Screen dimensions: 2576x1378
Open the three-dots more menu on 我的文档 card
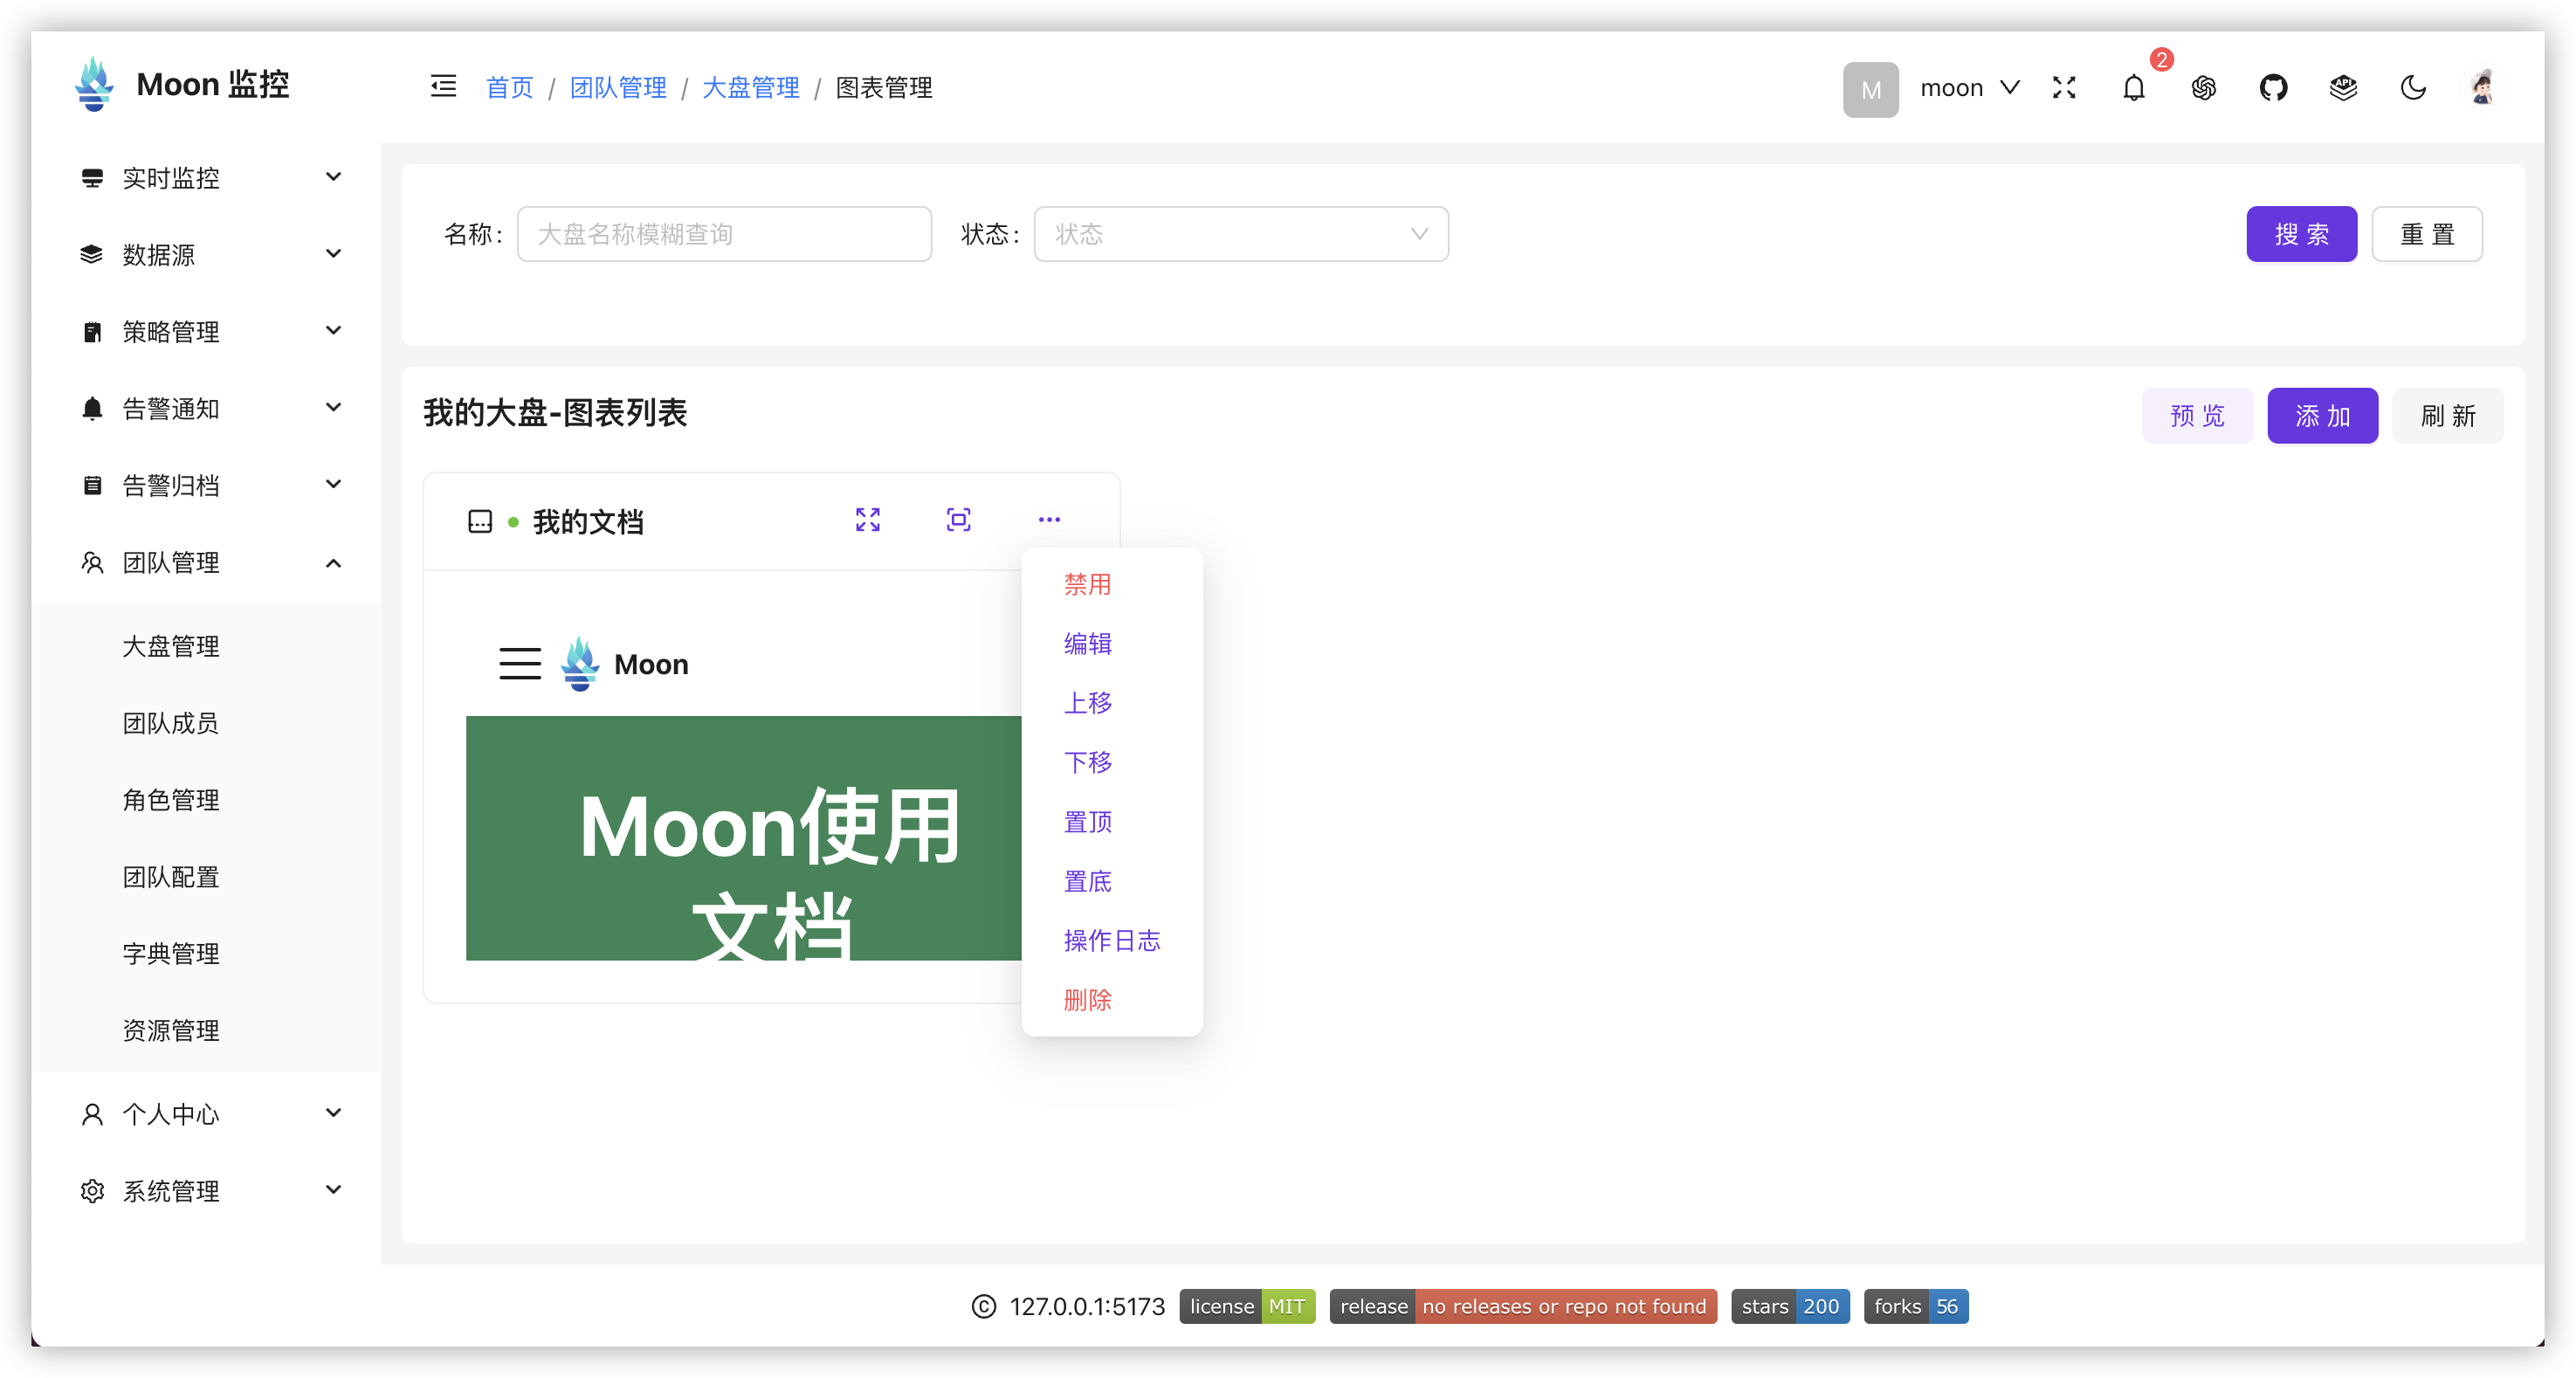(1049, 519)
